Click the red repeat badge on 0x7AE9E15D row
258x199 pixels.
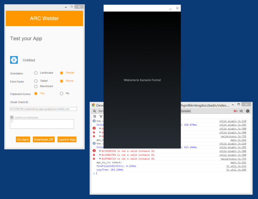click(x=94, y=151)
